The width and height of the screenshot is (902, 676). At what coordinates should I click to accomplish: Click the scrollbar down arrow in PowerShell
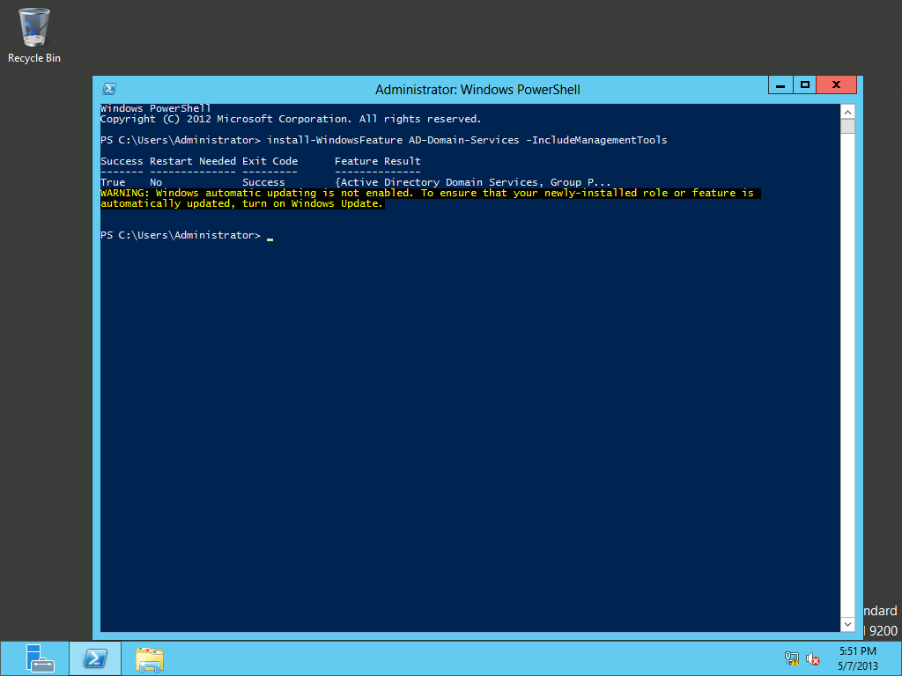[847, 624]
